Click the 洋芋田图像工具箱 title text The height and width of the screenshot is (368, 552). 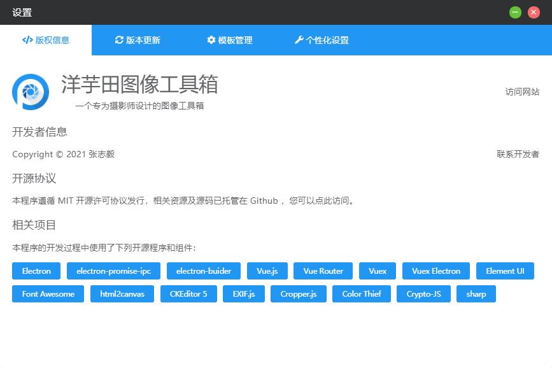pos(139,84)
